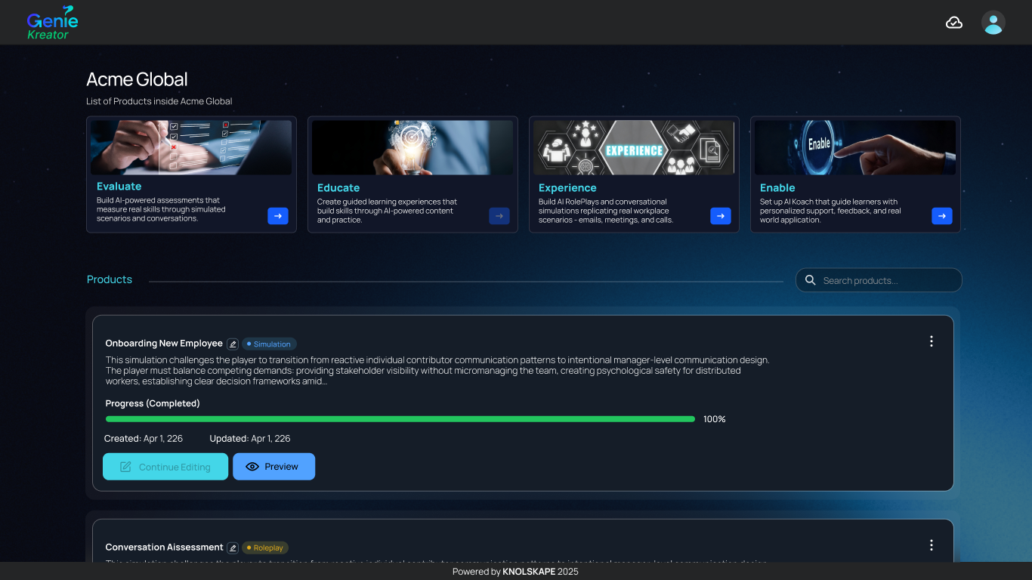
Task: Open the Onboarding New Employee options menu
Action: [x=932, y=341]
